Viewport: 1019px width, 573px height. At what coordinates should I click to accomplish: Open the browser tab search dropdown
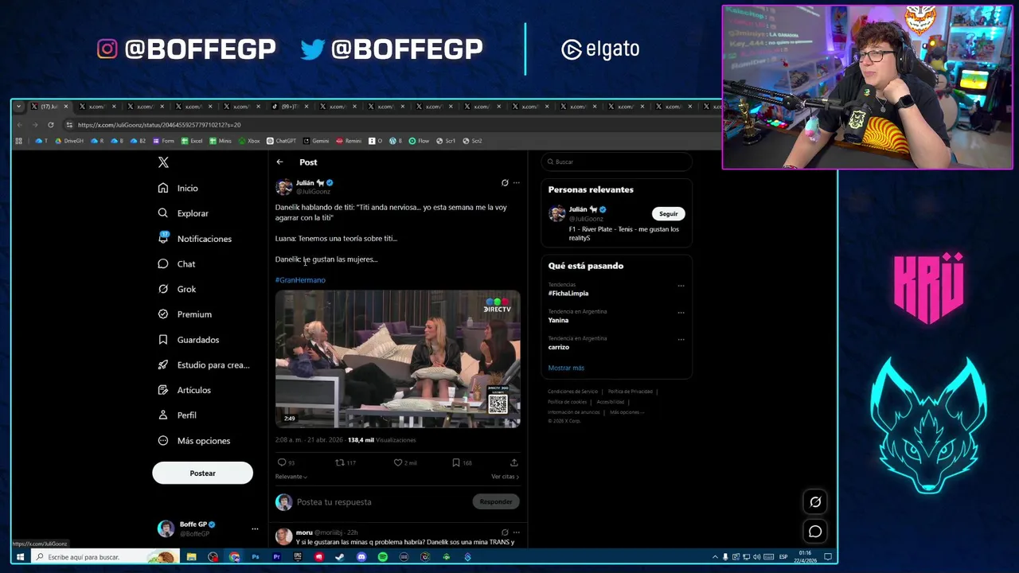(x=19, y=107)
